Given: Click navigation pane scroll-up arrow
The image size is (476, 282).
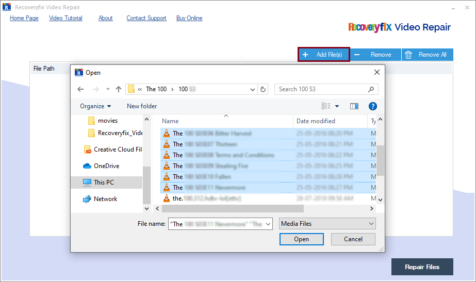Looking at the screenshot, I should [x=146, y=119].
